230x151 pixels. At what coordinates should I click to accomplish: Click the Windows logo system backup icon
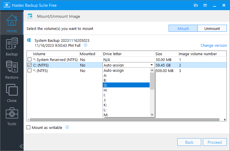[x=29, y=40]
